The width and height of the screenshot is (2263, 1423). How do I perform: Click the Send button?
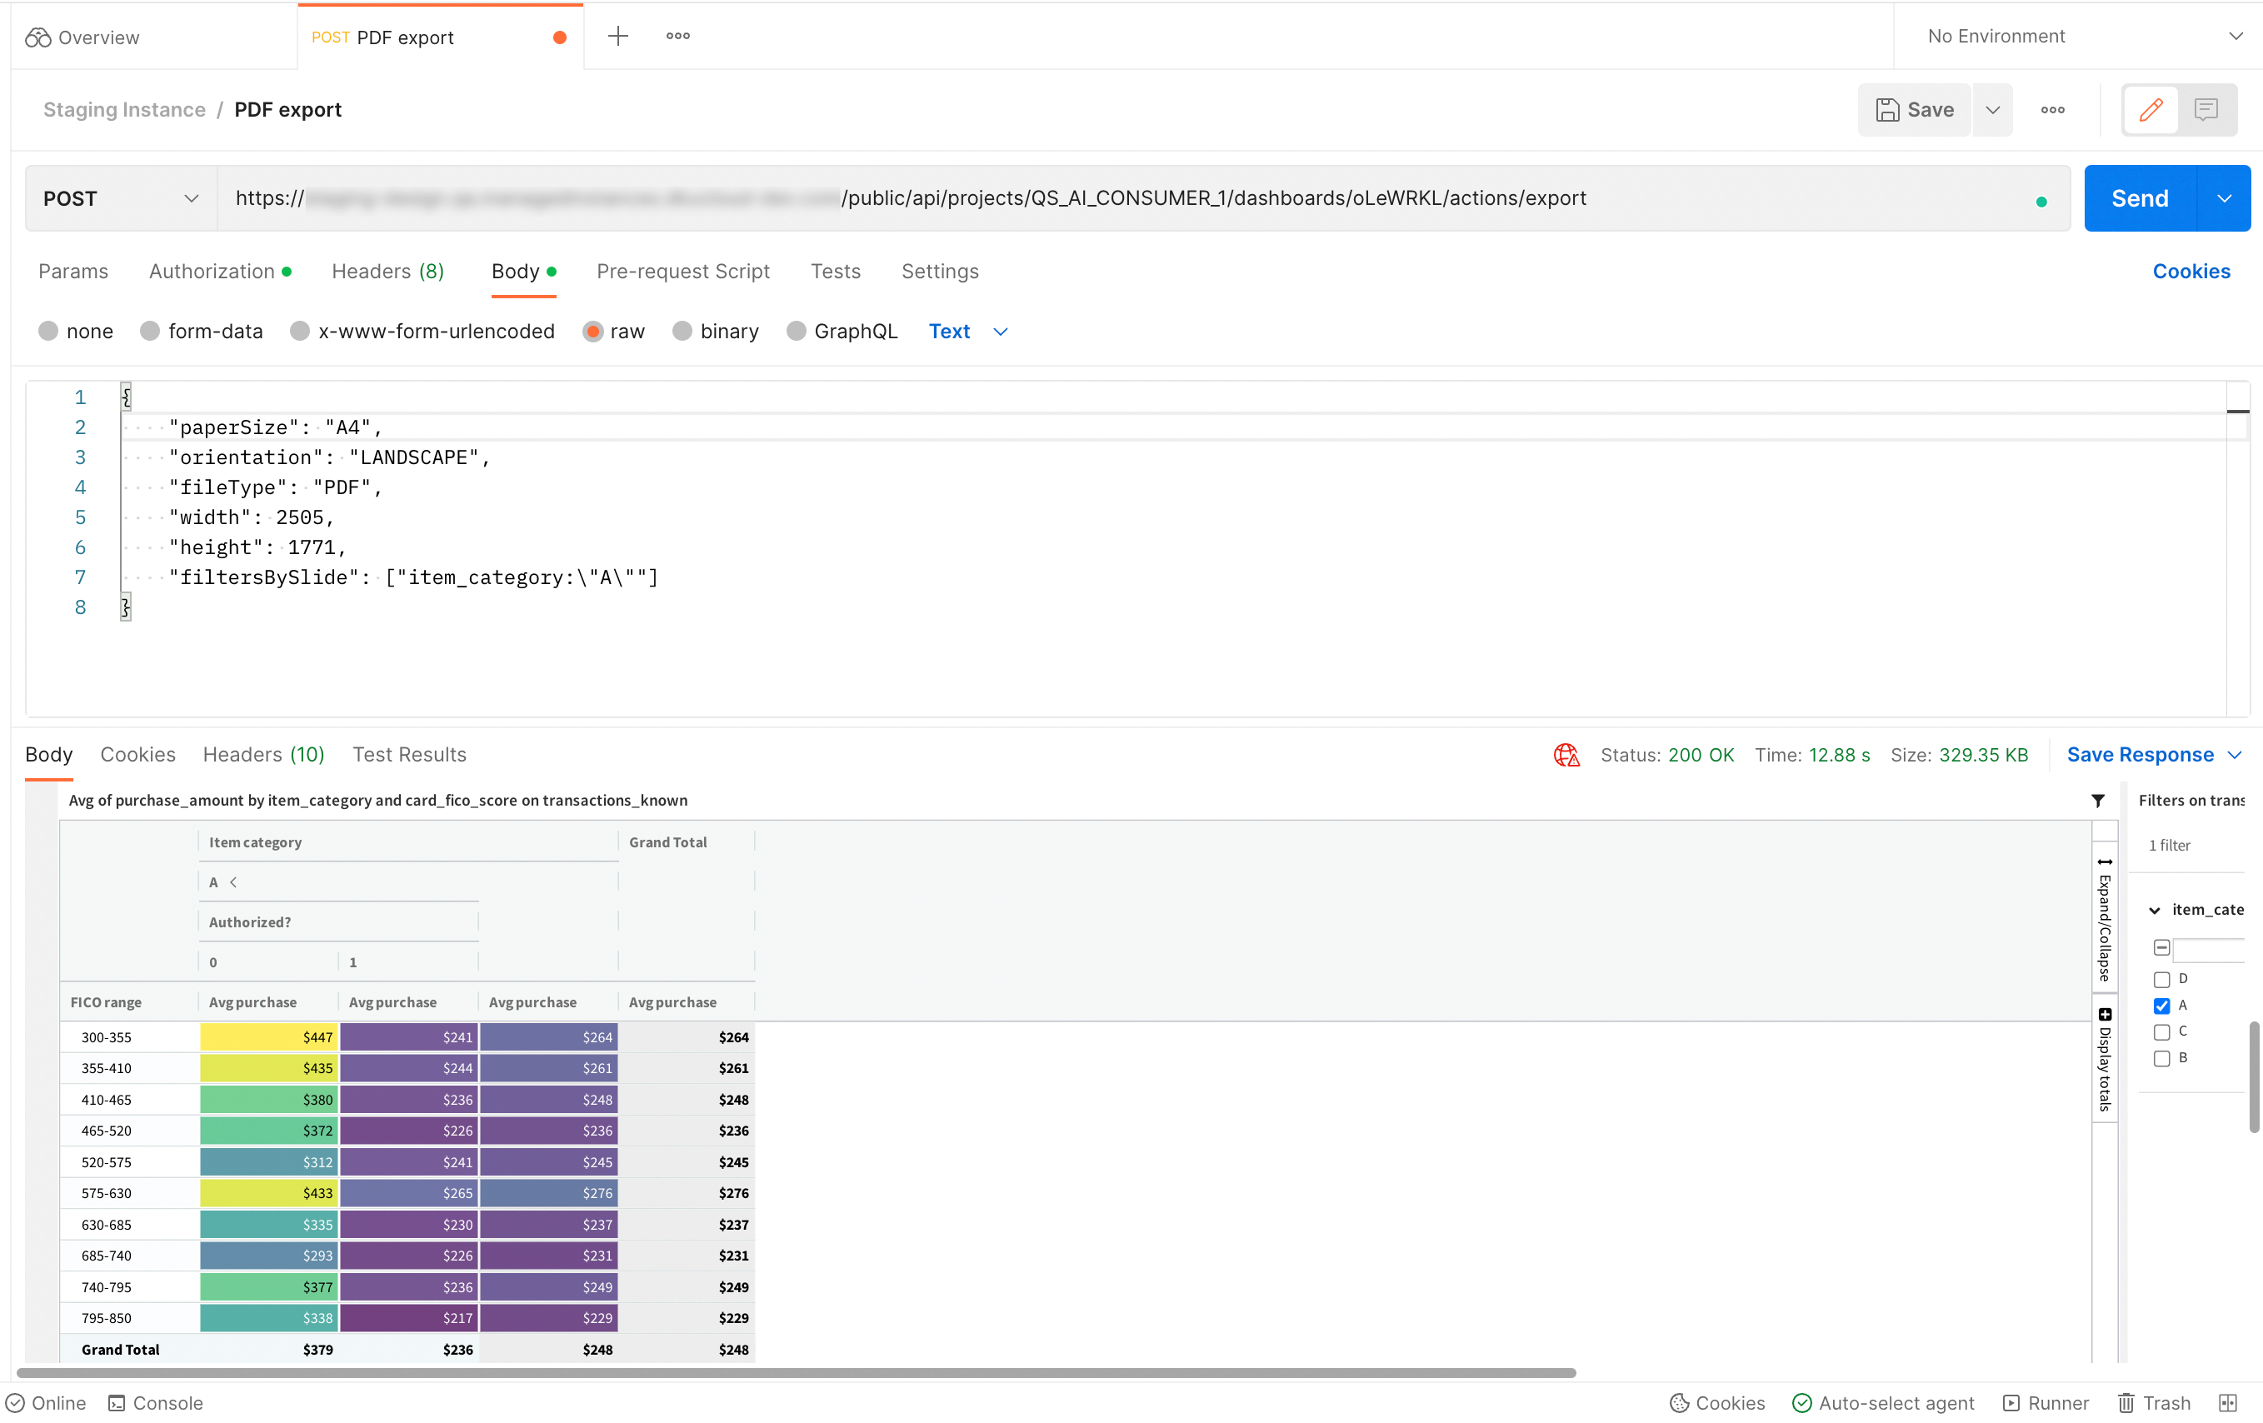(2140, 197)
